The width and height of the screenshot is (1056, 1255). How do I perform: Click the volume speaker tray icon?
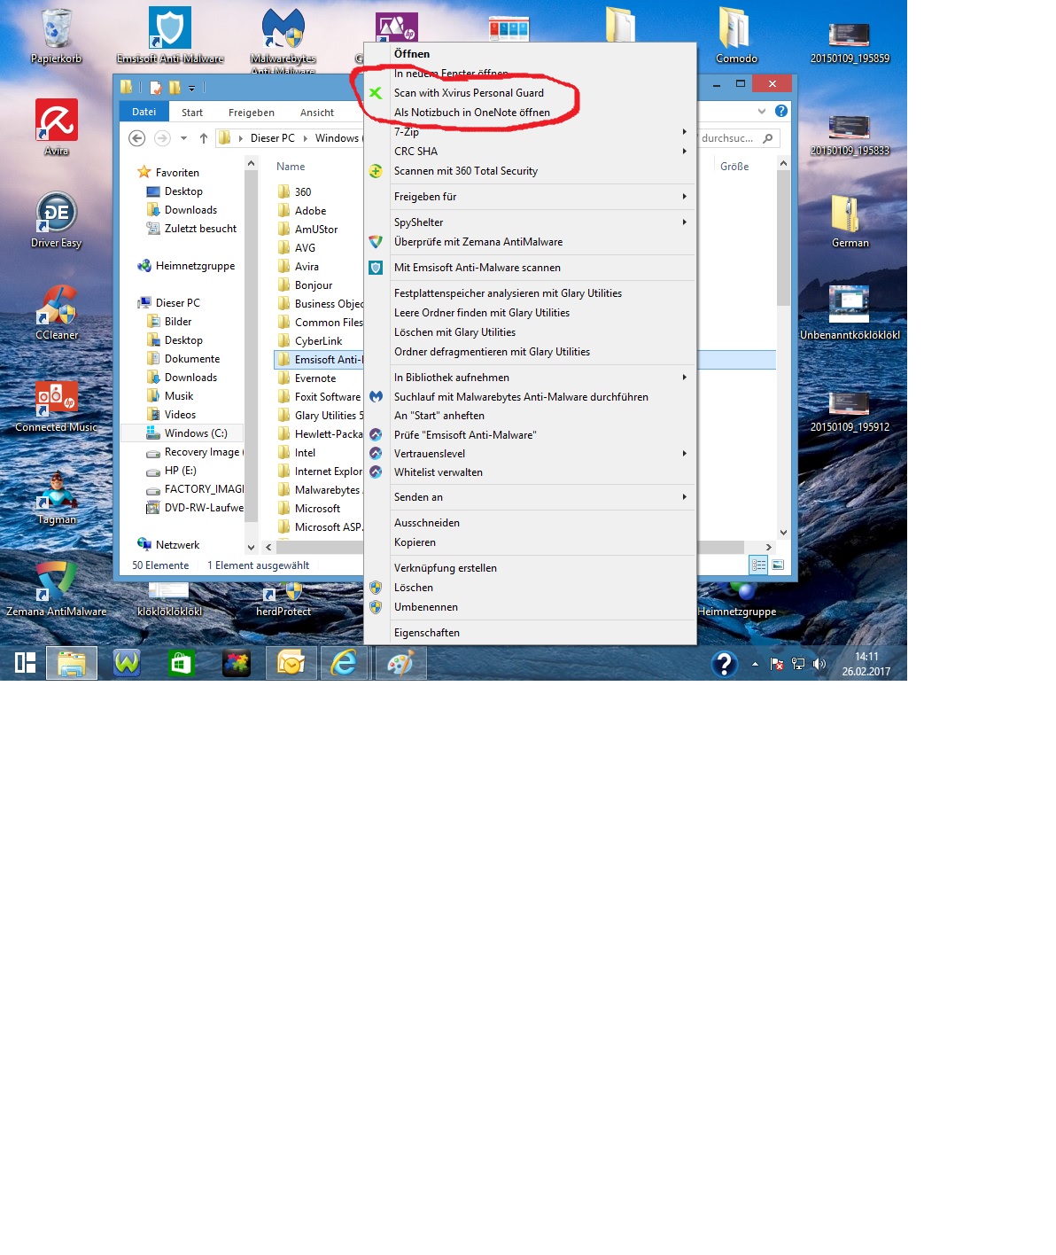[x=819, y=663]
